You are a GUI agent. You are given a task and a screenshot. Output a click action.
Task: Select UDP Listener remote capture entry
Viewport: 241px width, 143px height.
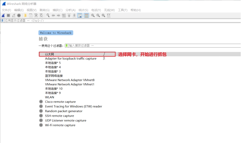(66, 121)
